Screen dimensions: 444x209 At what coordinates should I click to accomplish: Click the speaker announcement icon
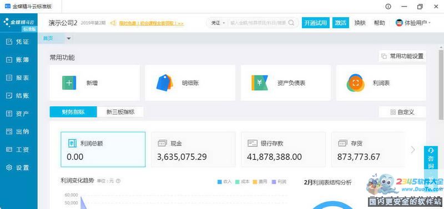114,23
